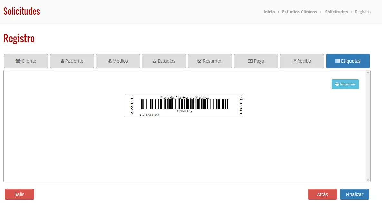The height and width of the screenshot is (203, 382).
Task: Open the Resumen tab
Action: [x=210, y=61]
